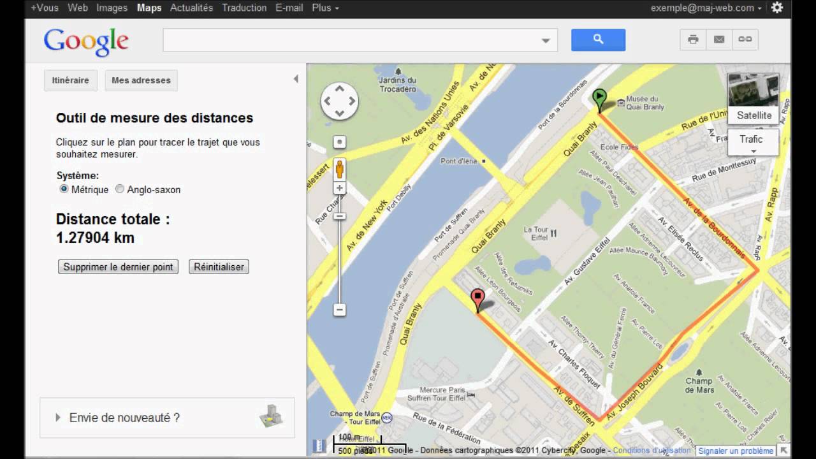The image size is (816, 459).
Task: Click Réinitialiser button
Action: 219,267
